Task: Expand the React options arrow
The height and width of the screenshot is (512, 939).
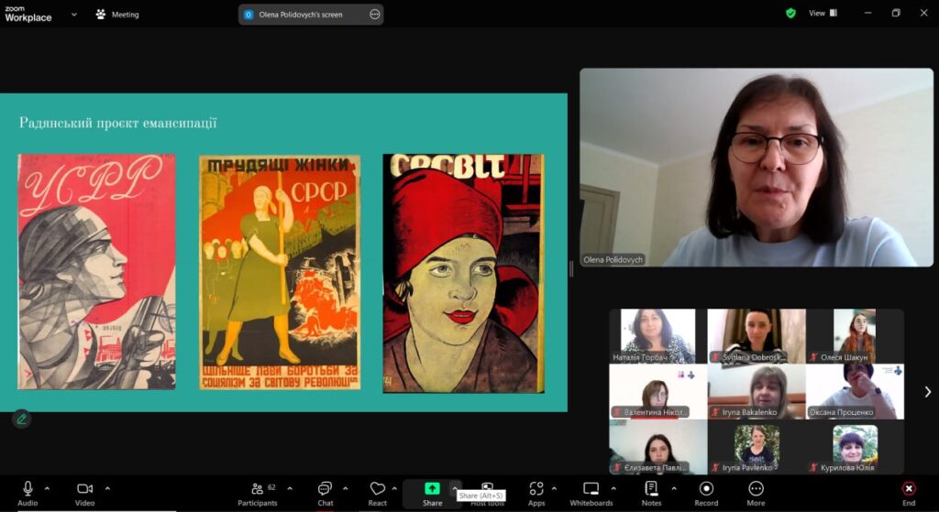Action: click(394, 489)
